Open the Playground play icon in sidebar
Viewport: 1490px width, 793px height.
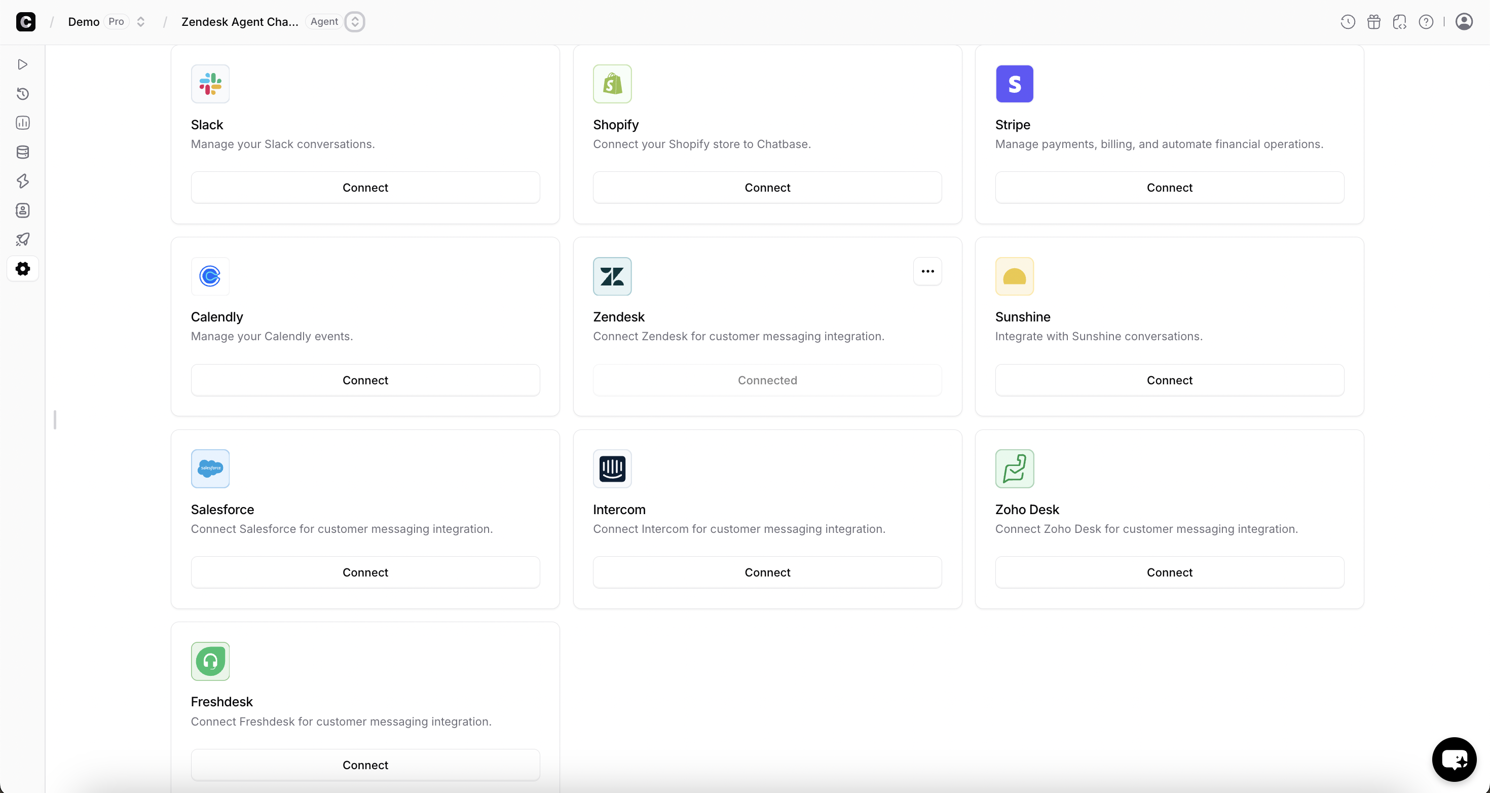tap(23, 64)
